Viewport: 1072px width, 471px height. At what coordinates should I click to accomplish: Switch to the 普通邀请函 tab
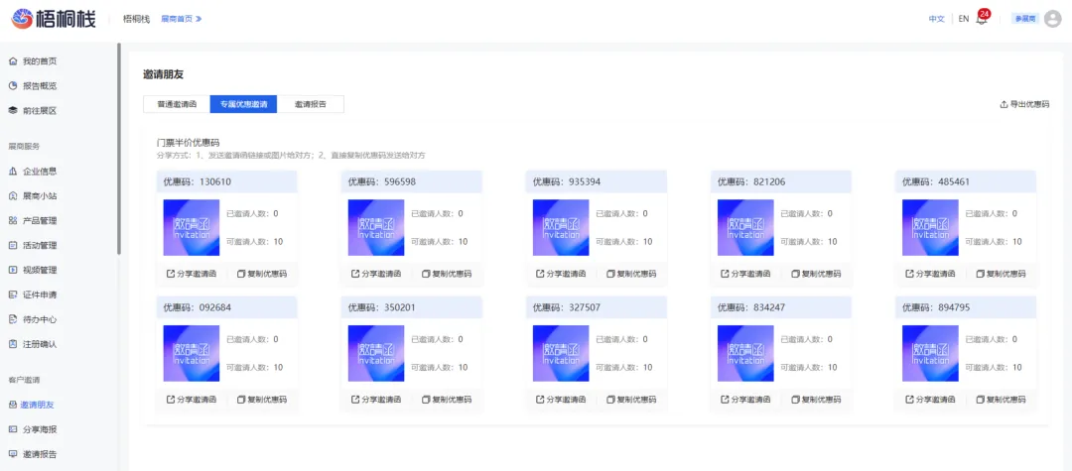177,104
